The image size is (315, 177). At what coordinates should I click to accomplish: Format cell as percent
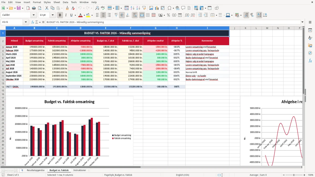pyautogui.click(x=168, y=15)
